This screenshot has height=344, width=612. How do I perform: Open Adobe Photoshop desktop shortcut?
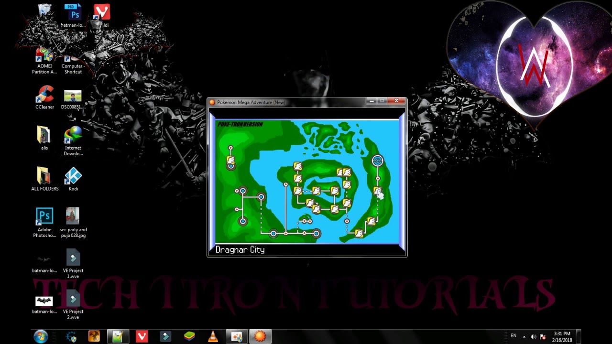point(44,223)
